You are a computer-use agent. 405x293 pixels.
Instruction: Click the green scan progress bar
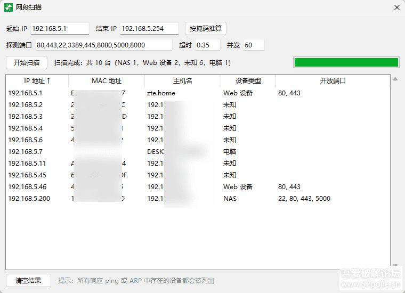(346, 62)
